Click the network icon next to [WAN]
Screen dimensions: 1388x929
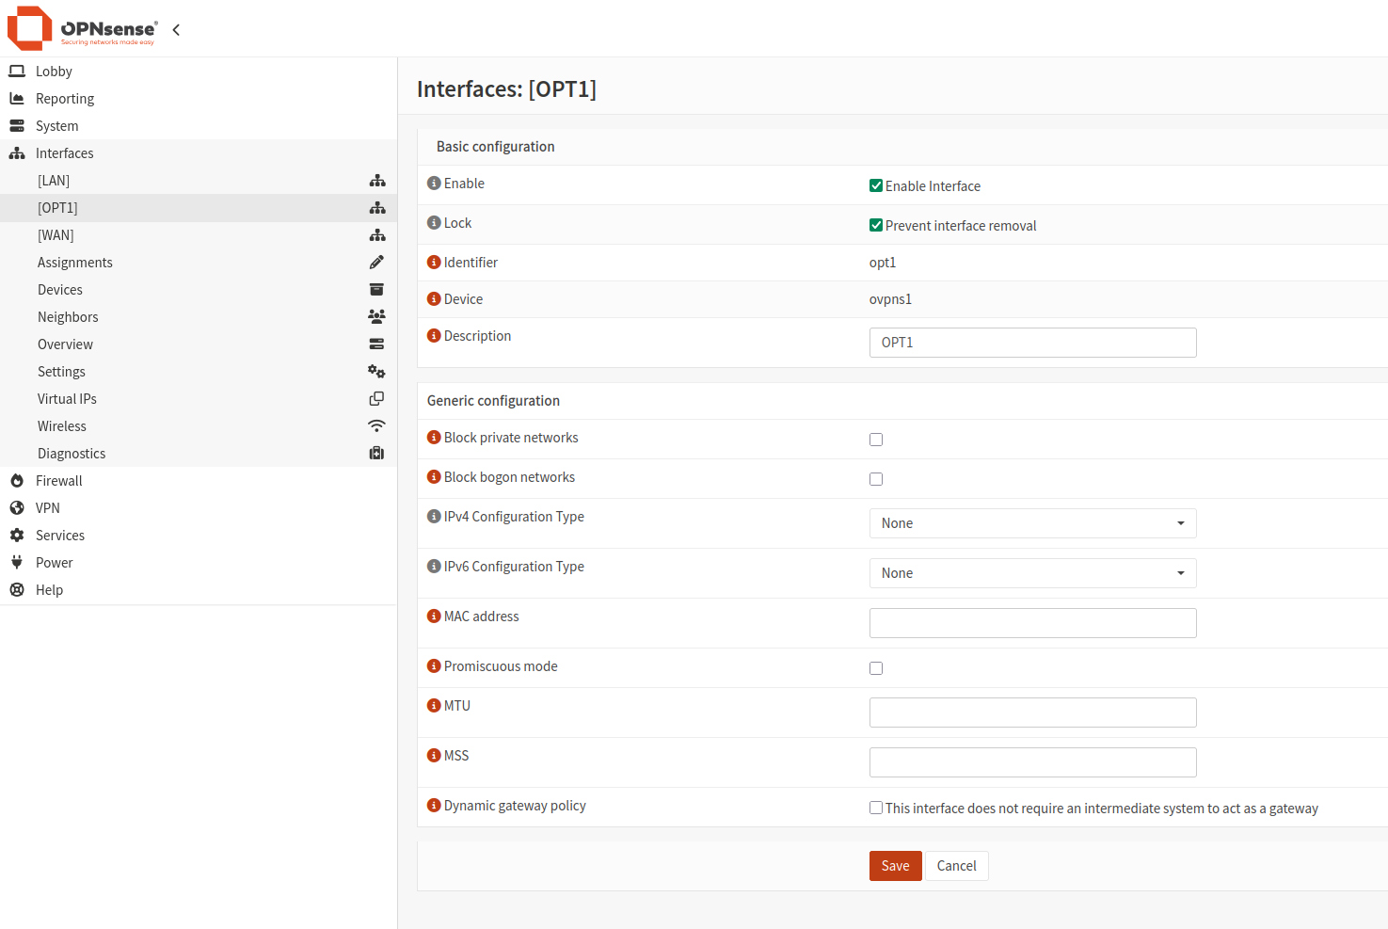[376, 234]
